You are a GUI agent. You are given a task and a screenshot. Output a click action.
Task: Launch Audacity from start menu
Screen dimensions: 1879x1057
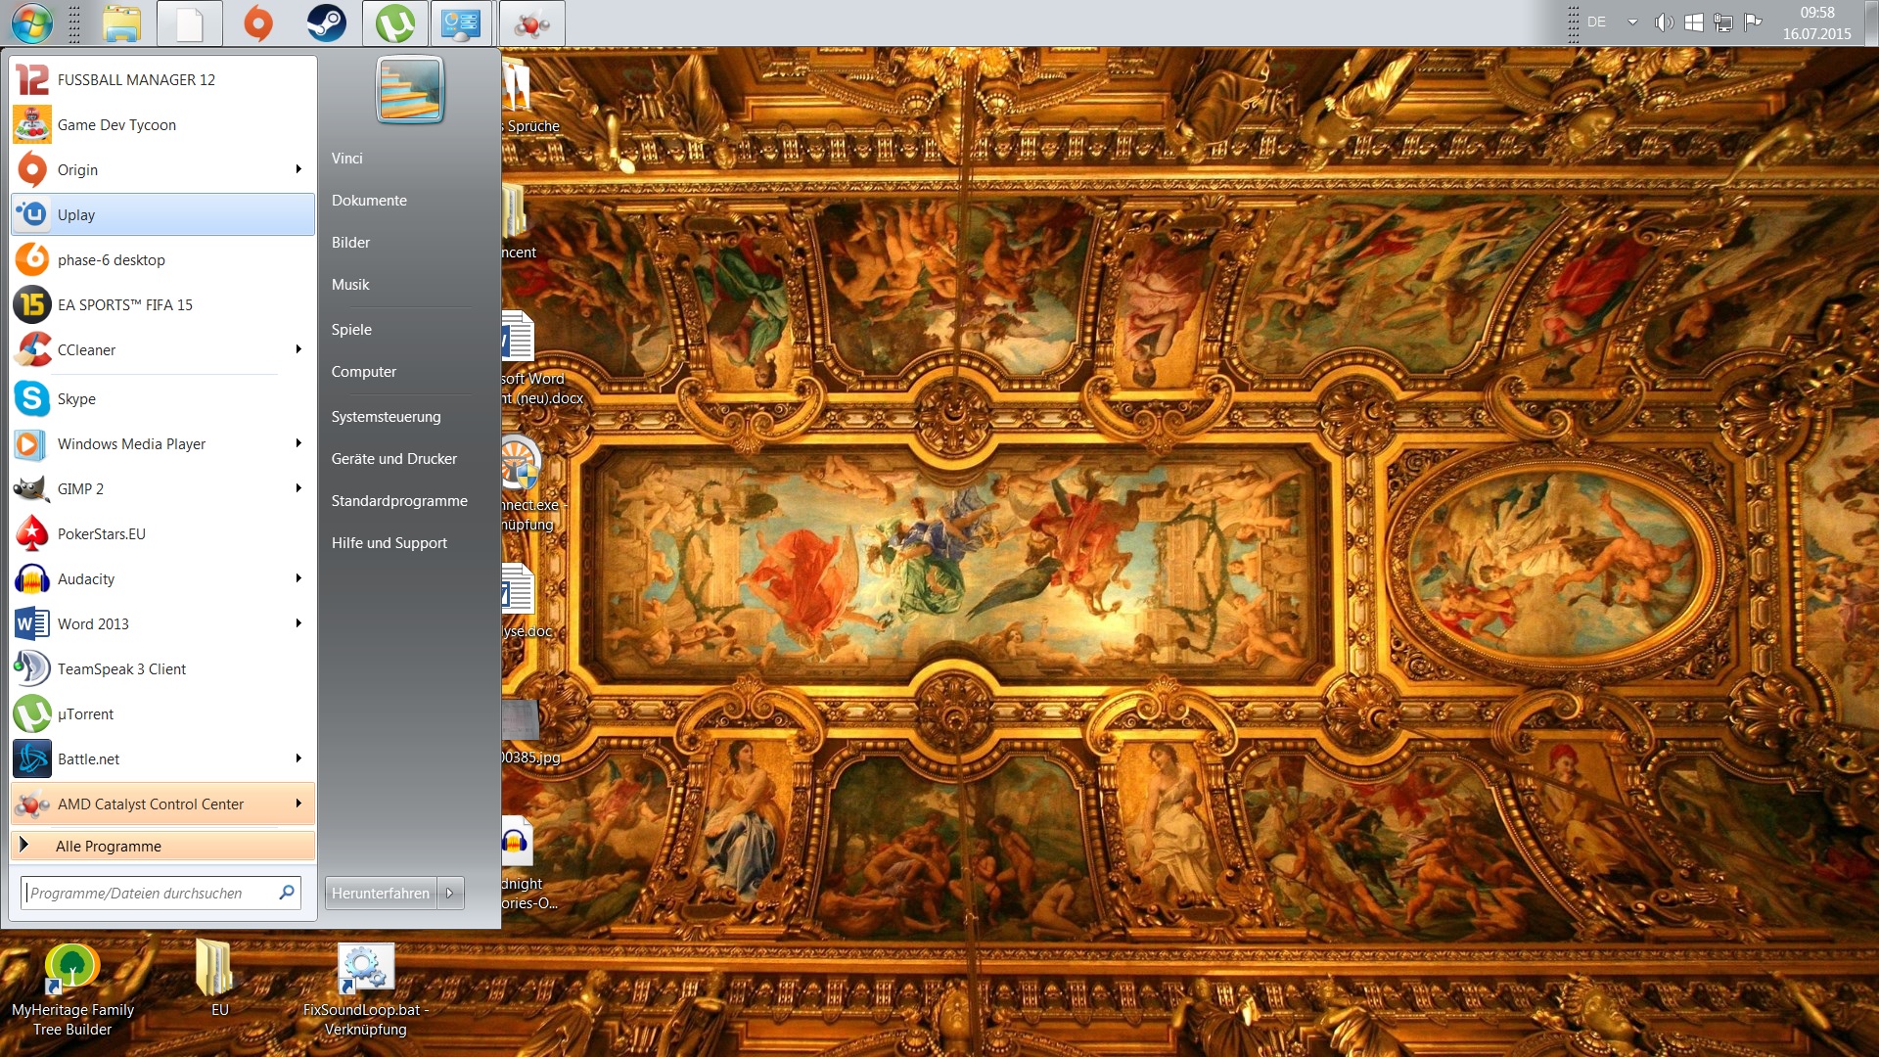point(162,579)
